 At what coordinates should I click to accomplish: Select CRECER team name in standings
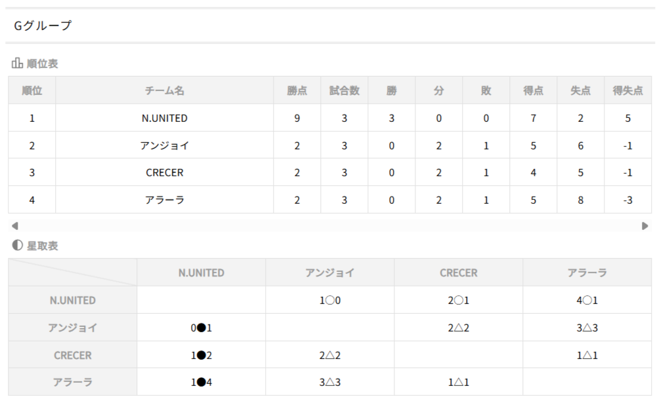(164, 173)
